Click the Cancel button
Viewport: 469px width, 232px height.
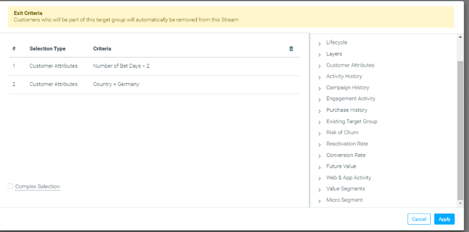(419, 219)
